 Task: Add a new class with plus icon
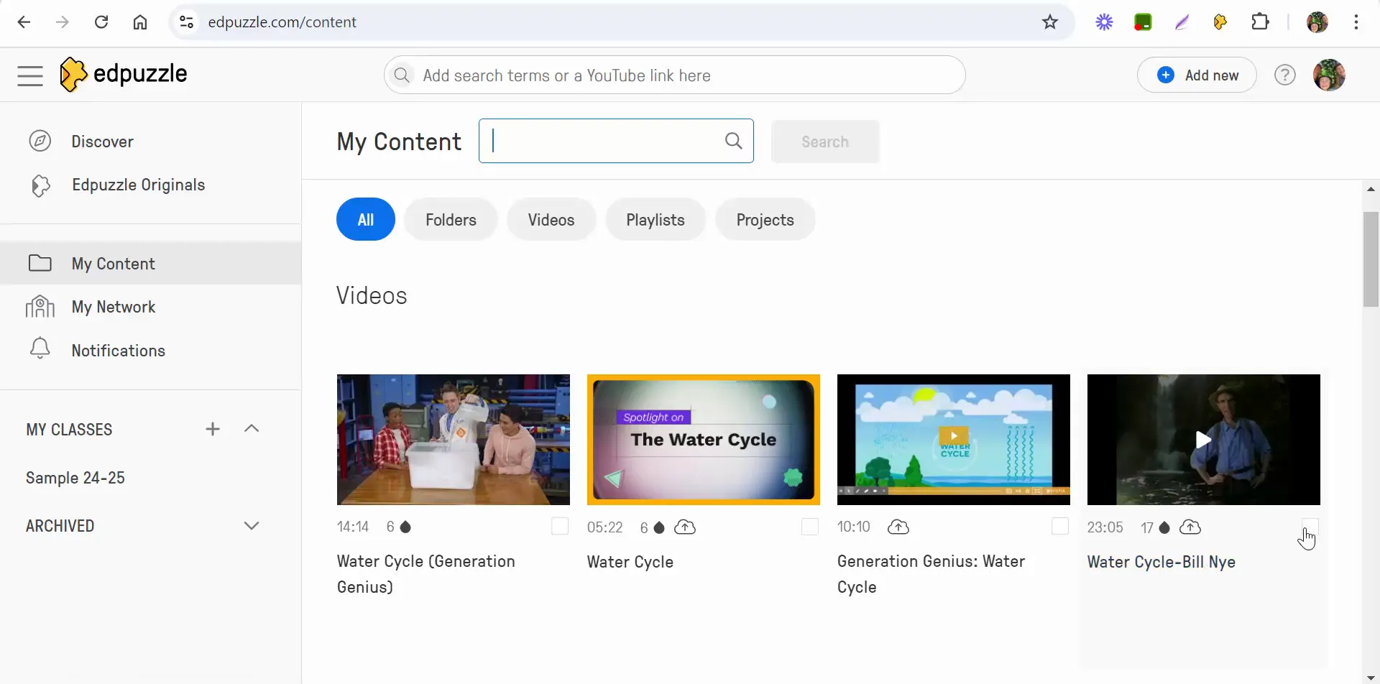tap(213, 429)
